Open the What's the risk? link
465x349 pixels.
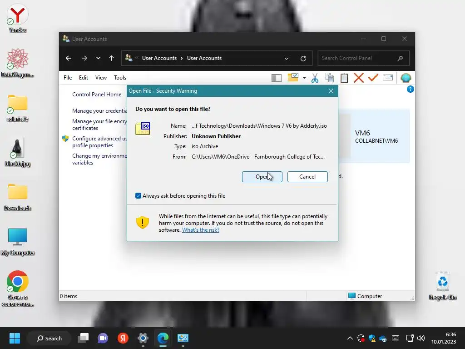(x=200, y=229)
